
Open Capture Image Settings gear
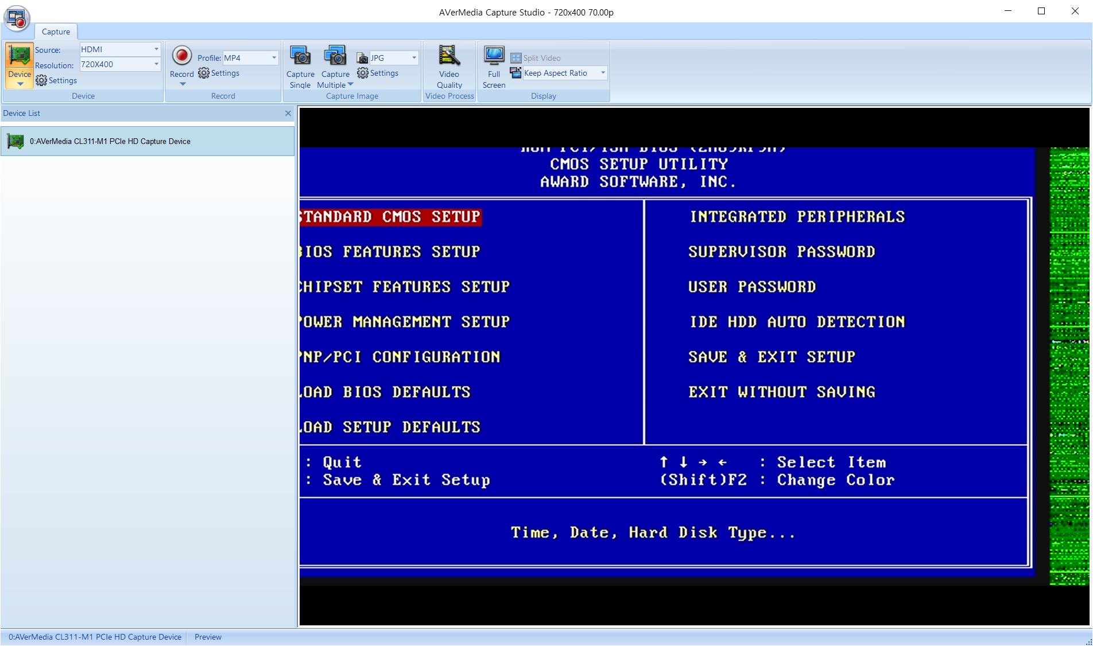pos(378,73)
